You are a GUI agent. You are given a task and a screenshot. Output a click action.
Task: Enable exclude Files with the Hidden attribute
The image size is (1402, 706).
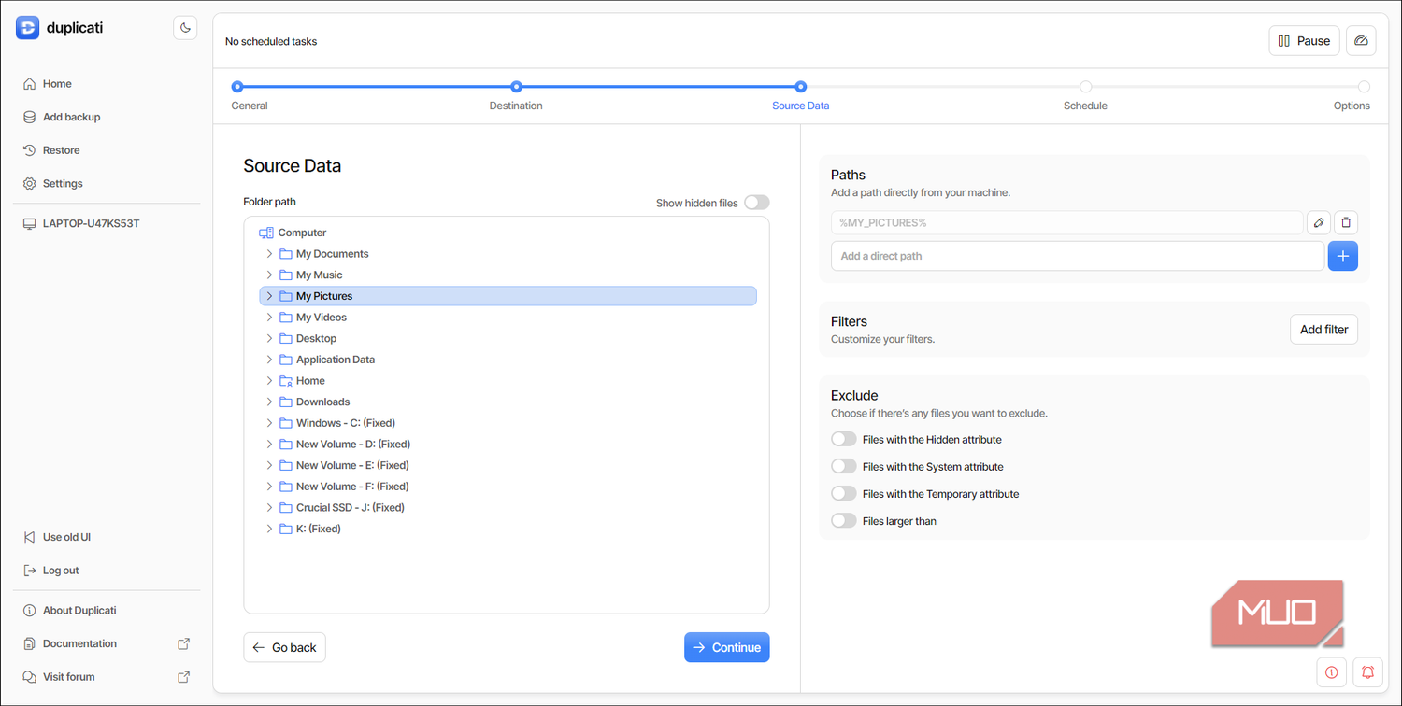[844, 439]
